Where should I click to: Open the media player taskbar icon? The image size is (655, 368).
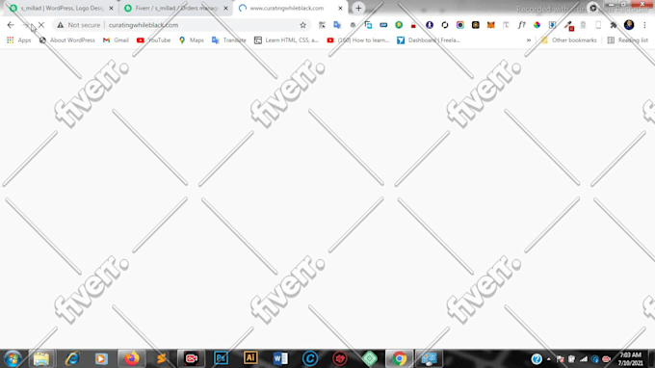tap(101, 358)
